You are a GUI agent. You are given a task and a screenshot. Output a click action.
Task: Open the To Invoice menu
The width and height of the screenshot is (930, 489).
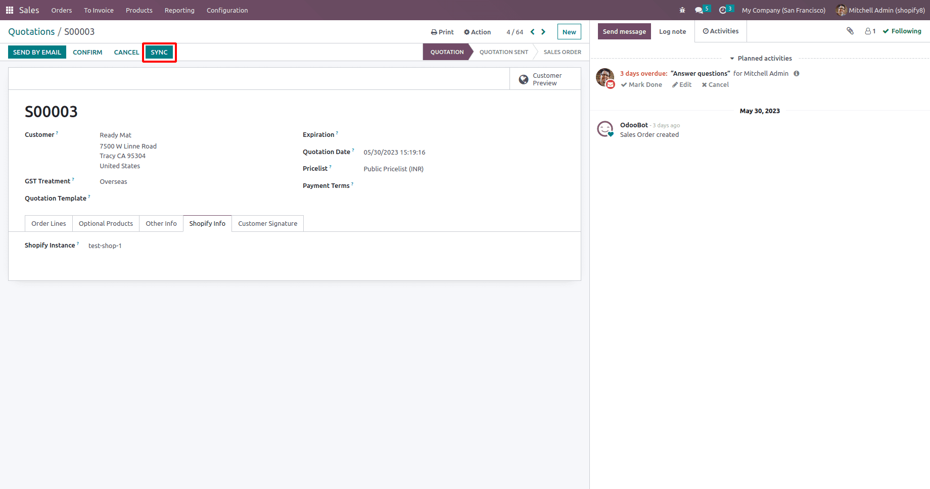[99, 10]
